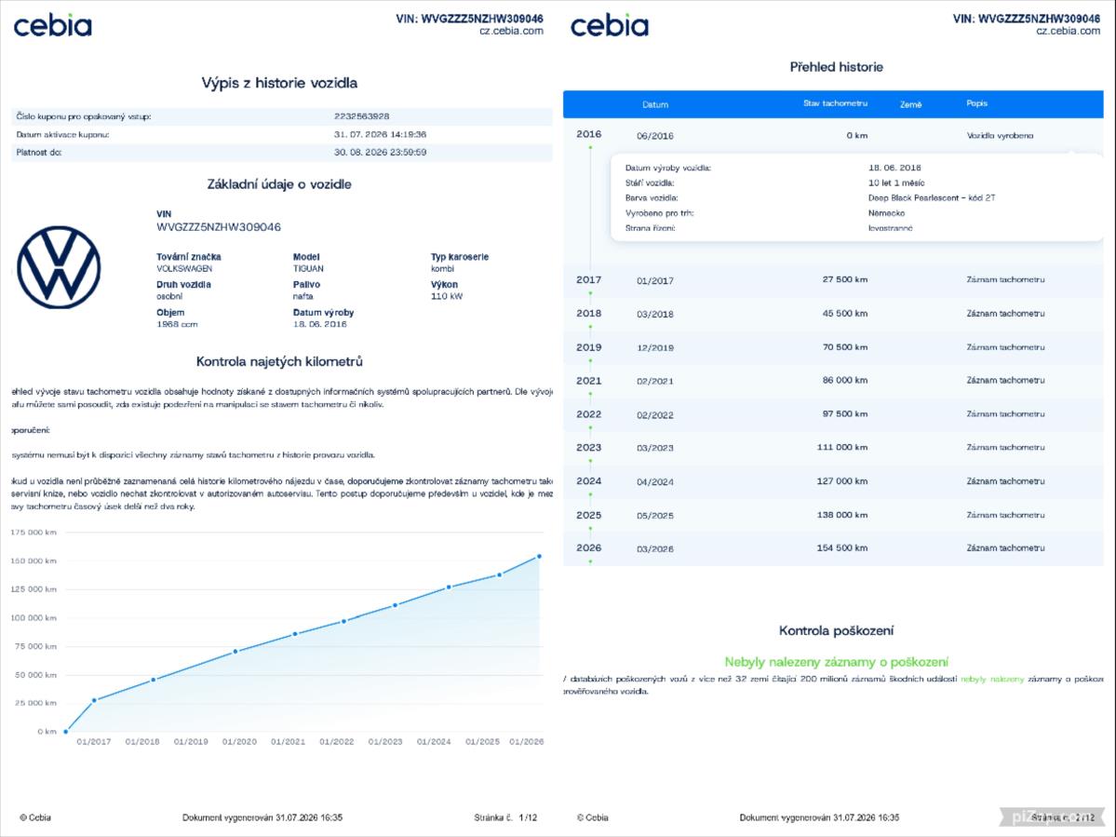Select the Datum column header
1116x837 pixels.
click(654, 104)
